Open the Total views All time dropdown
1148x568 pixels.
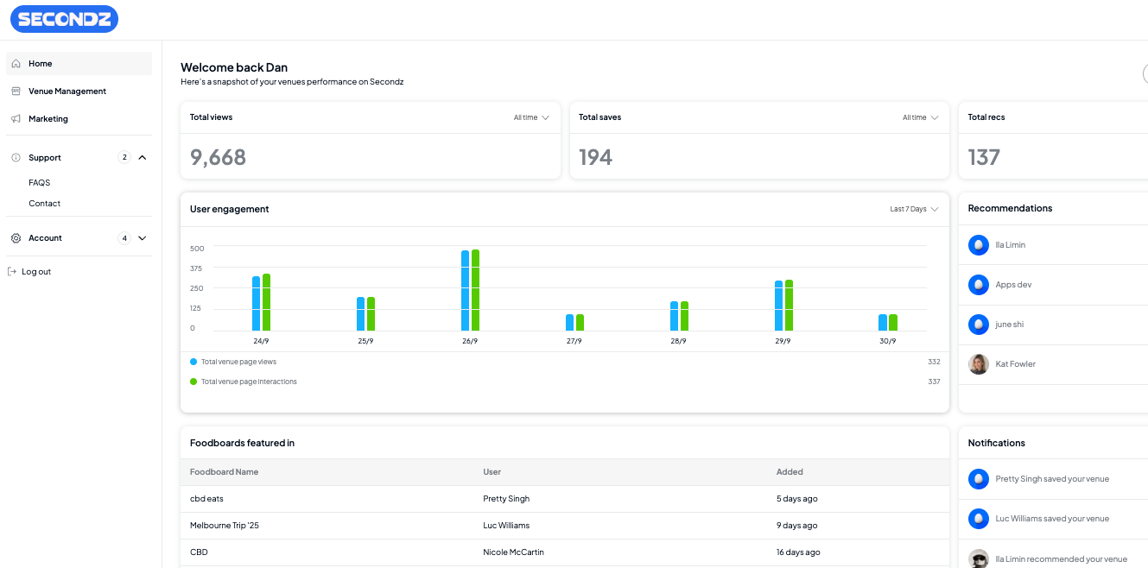click(531, 117)
